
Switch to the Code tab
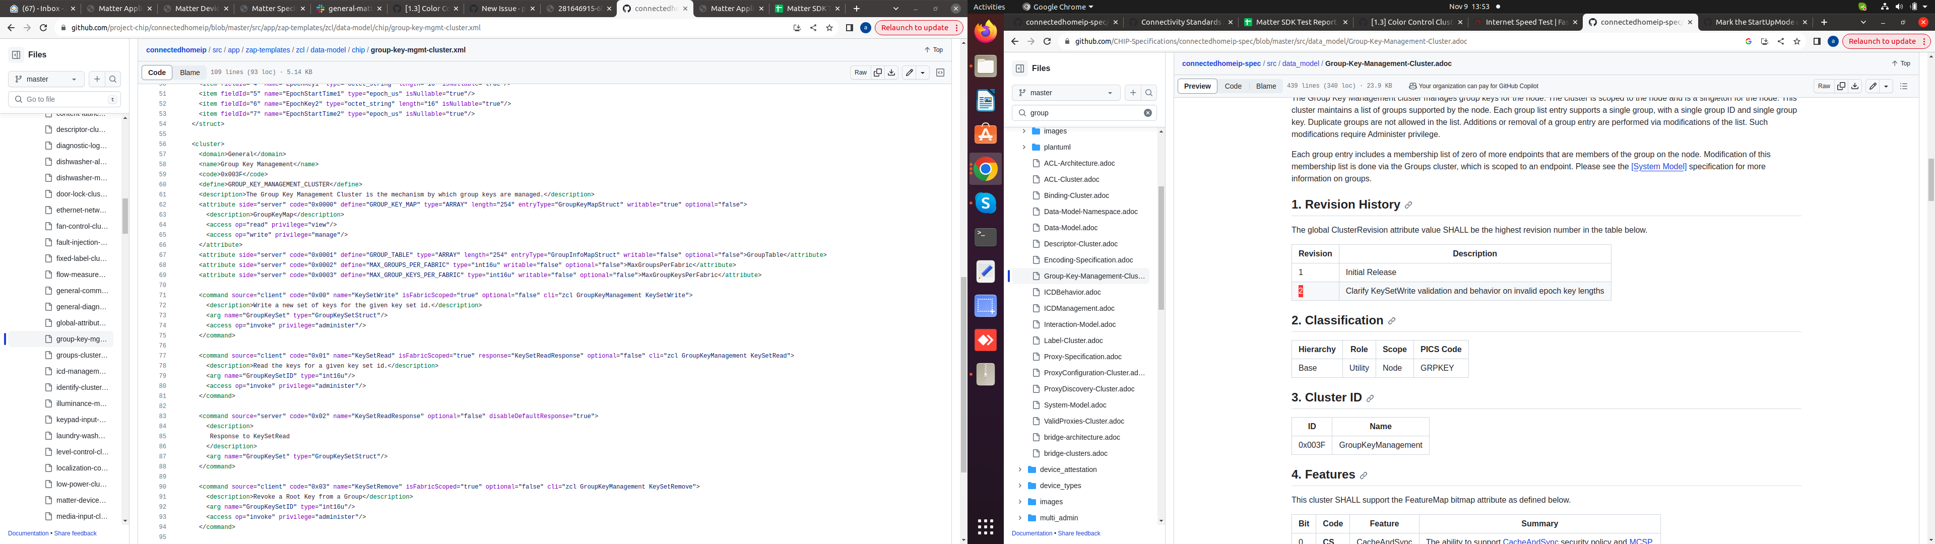tap(1234, 86)
